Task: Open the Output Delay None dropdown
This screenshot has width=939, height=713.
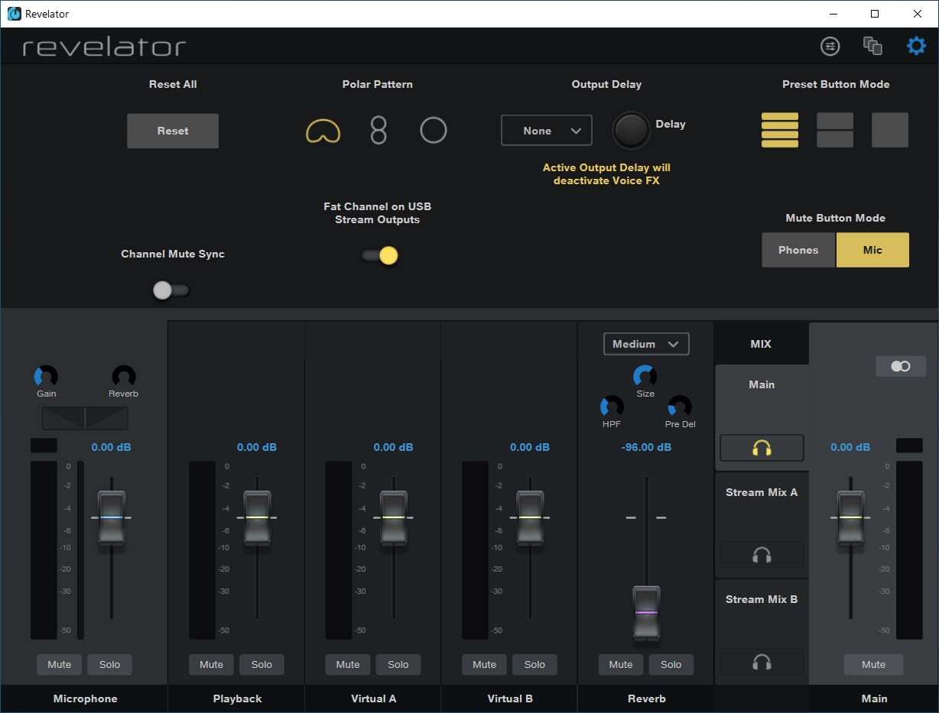Action: click(x=547, y=131)
